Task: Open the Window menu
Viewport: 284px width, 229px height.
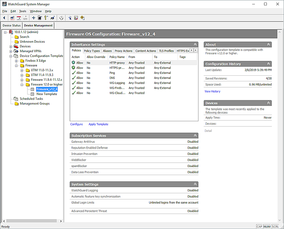Action: click(35, 11)
